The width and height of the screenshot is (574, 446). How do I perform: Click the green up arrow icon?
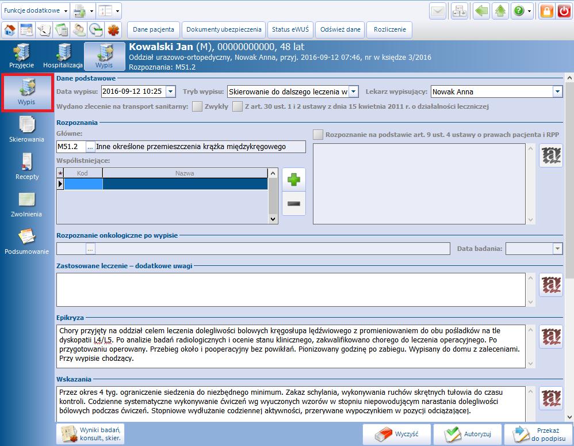click(x=500, y=11)
